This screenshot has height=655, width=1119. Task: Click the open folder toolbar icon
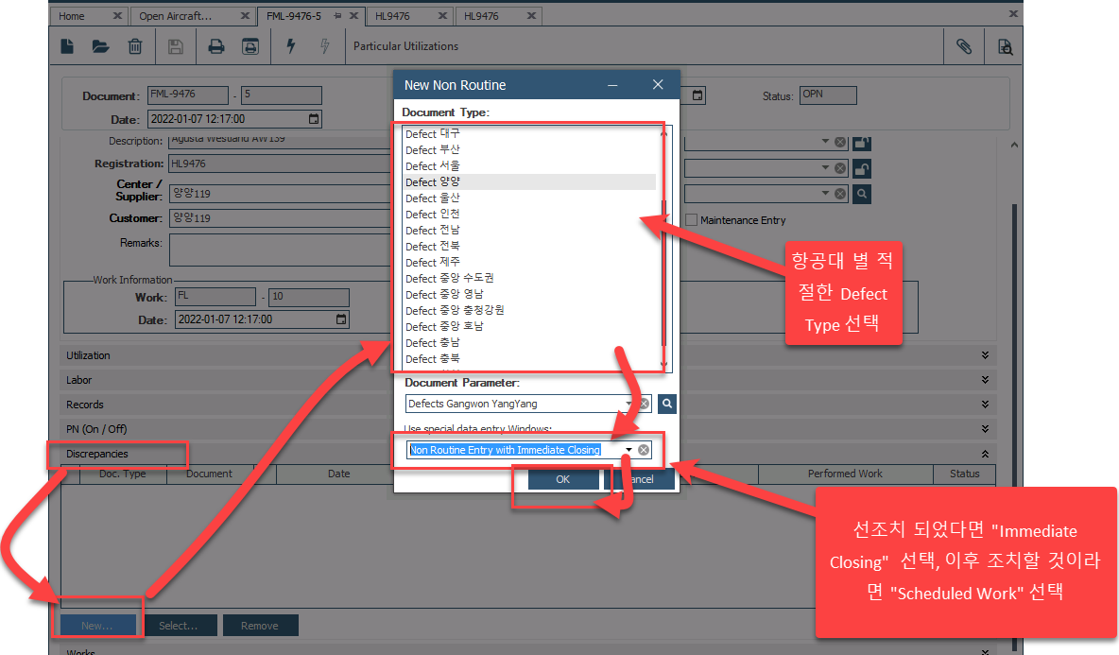coord(100,46)
